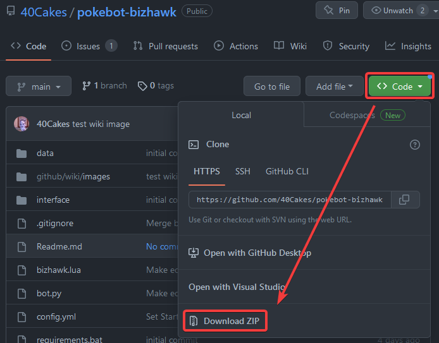
Task: Select the HTTPS clone option
Action: tap(207, 171)
